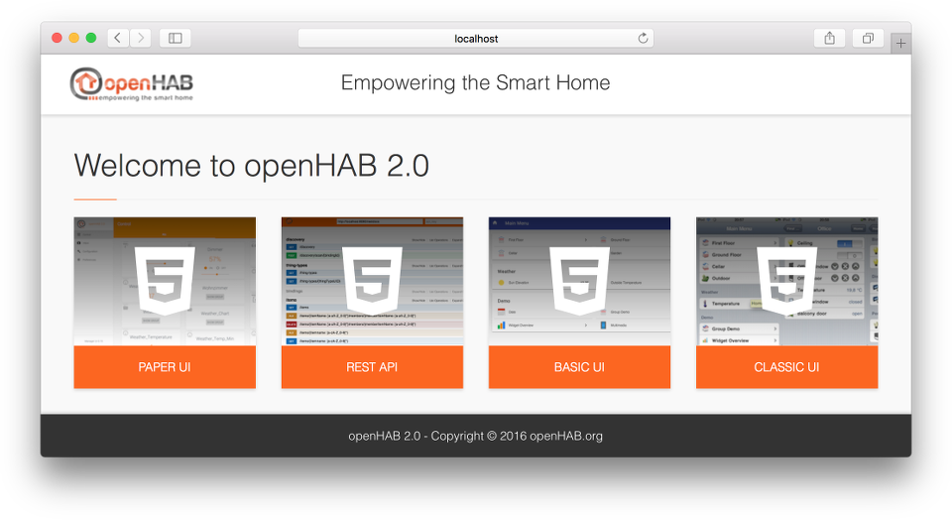Viewport: 952px width, 520px height.
Task: Click the Classic UI preview thumbnail
Action: point(786,281)
